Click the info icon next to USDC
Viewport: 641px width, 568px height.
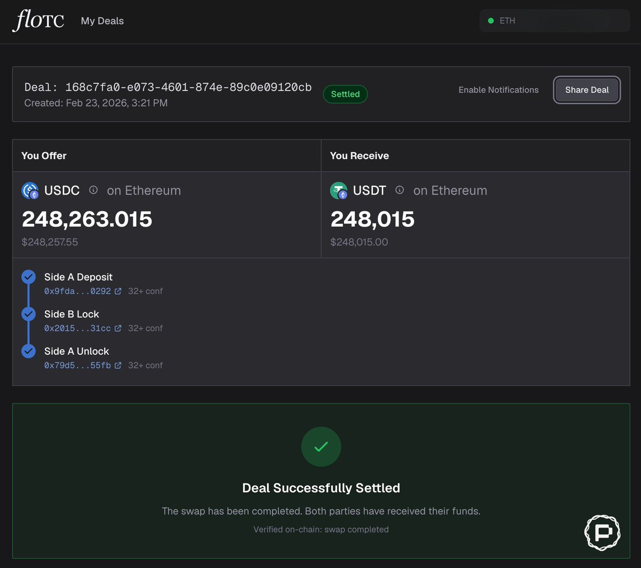tap(93, 190)
